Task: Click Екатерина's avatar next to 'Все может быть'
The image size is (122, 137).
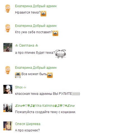Action: [x=8, y=70]
